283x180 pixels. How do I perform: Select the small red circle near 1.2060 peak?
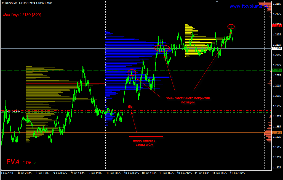click(x=132, y=72)
